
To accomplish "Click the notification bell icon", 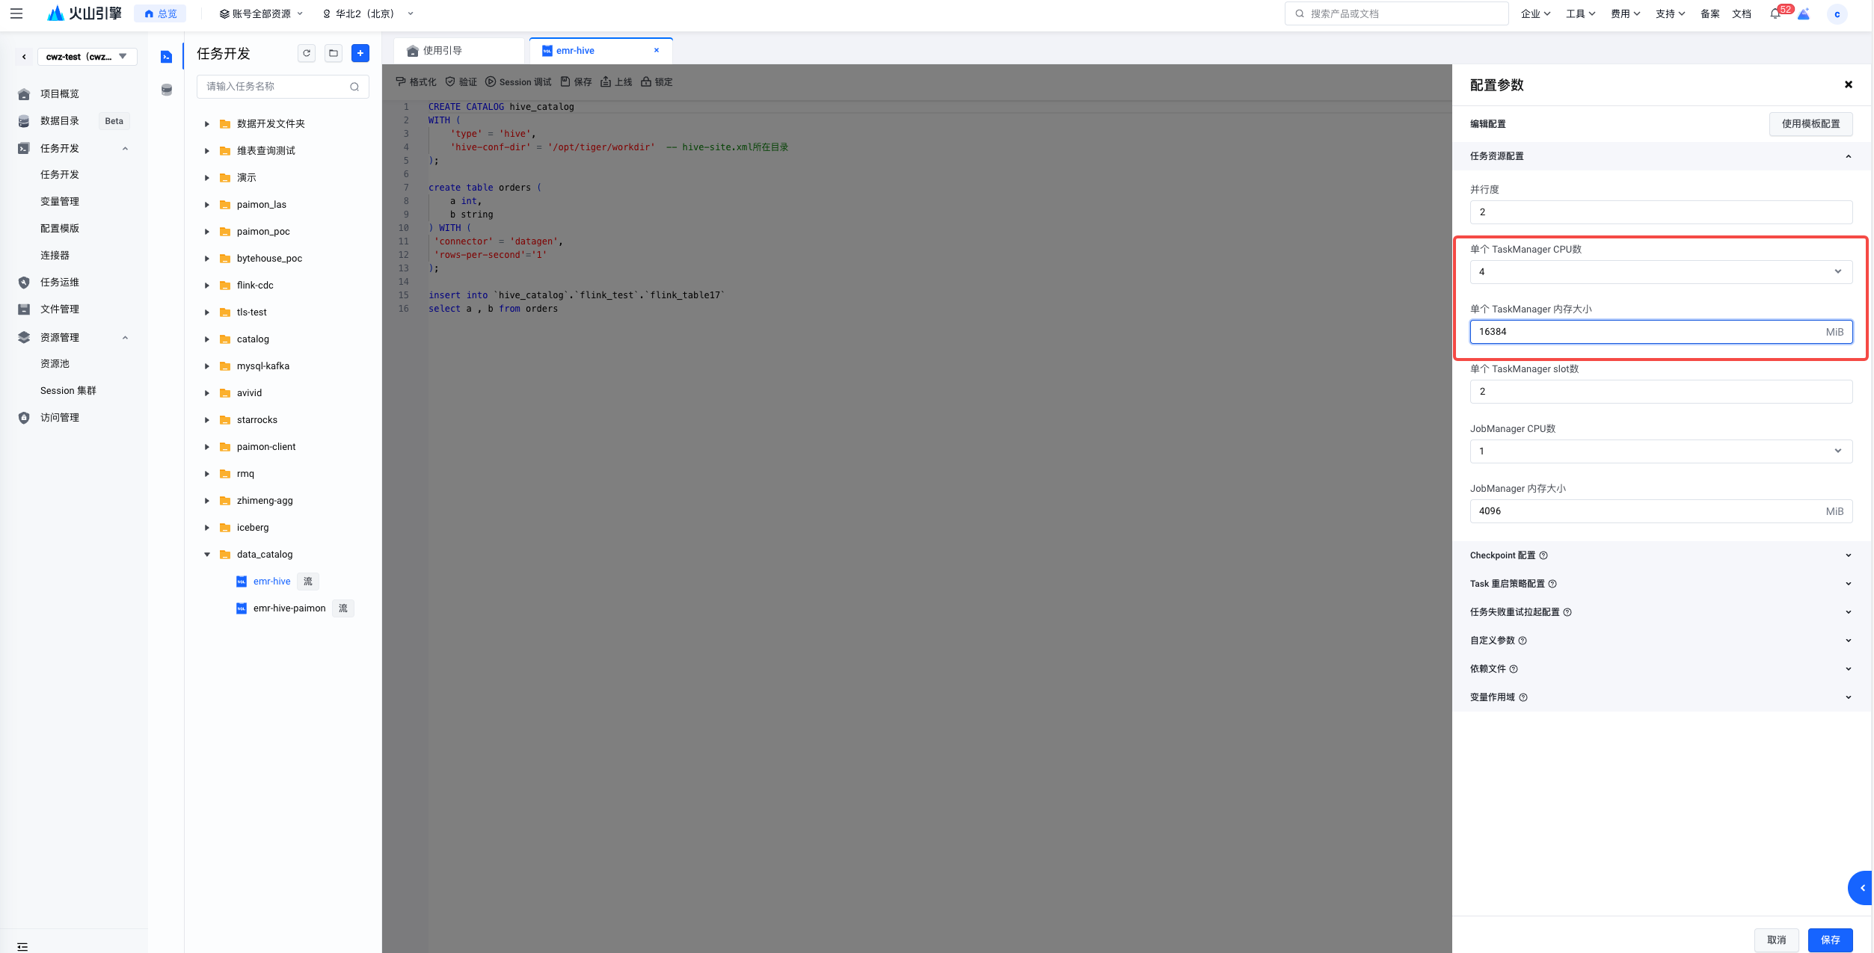I will (1775, 13).
